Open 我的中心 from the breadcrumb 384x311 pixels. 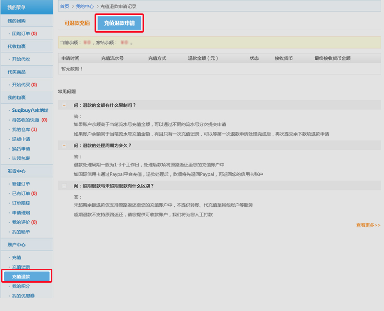point(85,6)
